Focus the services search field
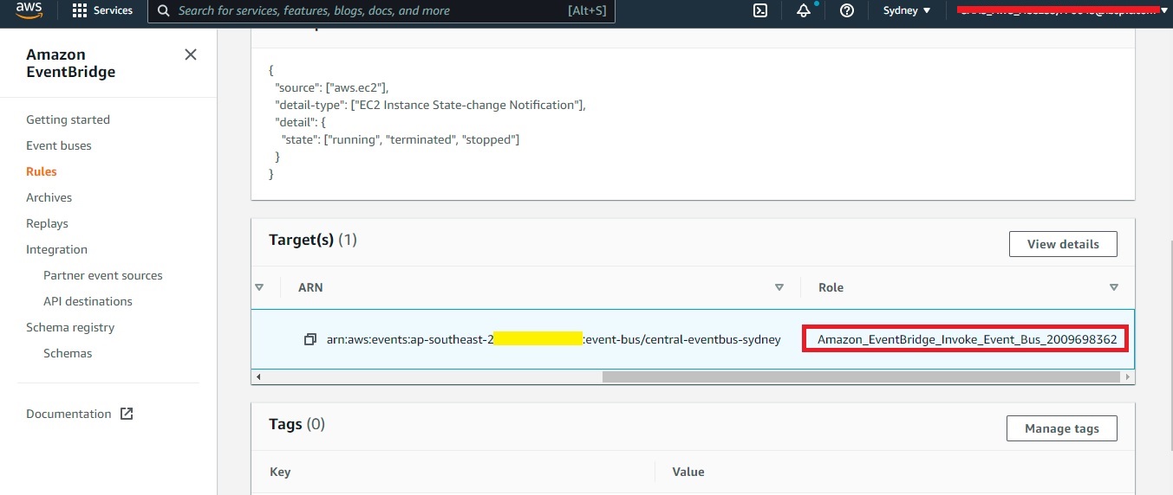 [x=381, y=10]
